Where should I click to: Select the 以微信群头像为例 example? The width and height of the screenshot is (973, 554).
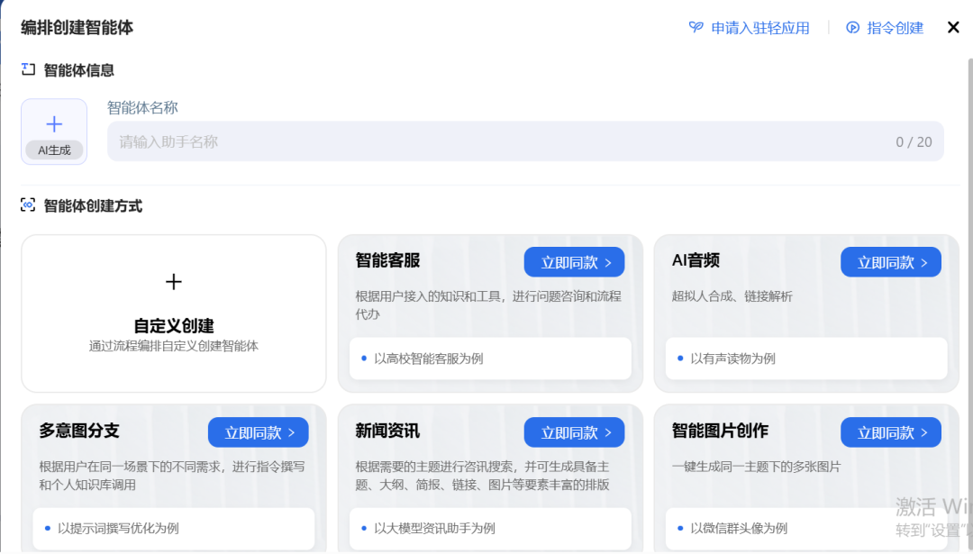[806, 528]
